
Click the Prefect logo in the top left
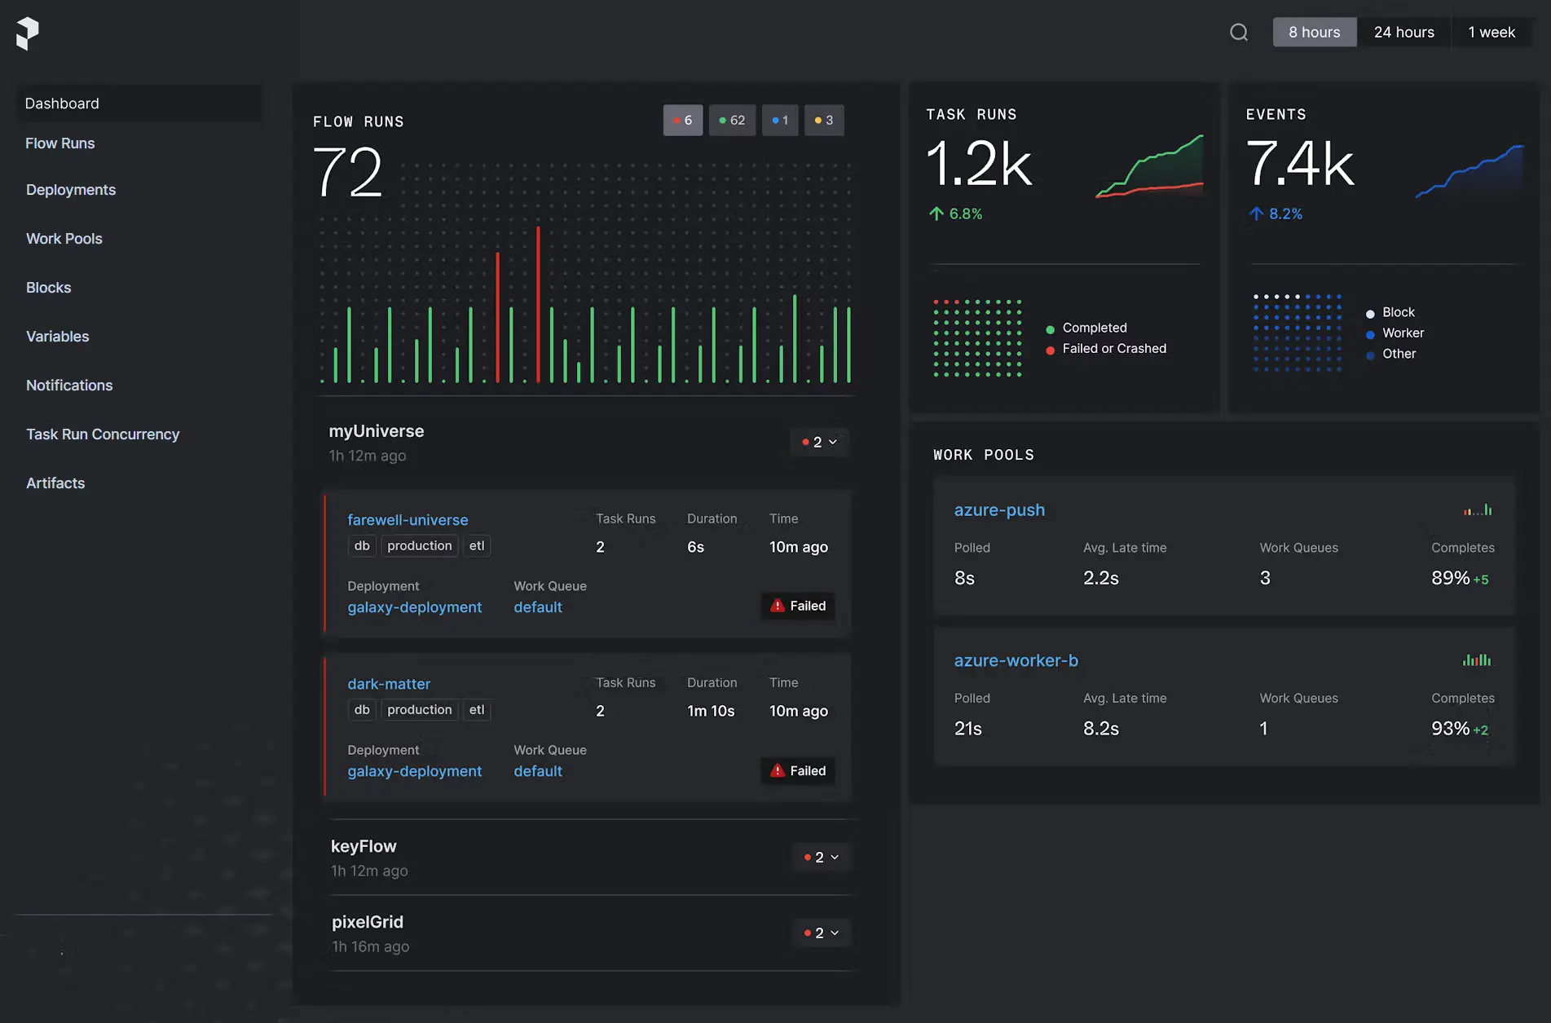pyautogui.click(x=29, y=32)
